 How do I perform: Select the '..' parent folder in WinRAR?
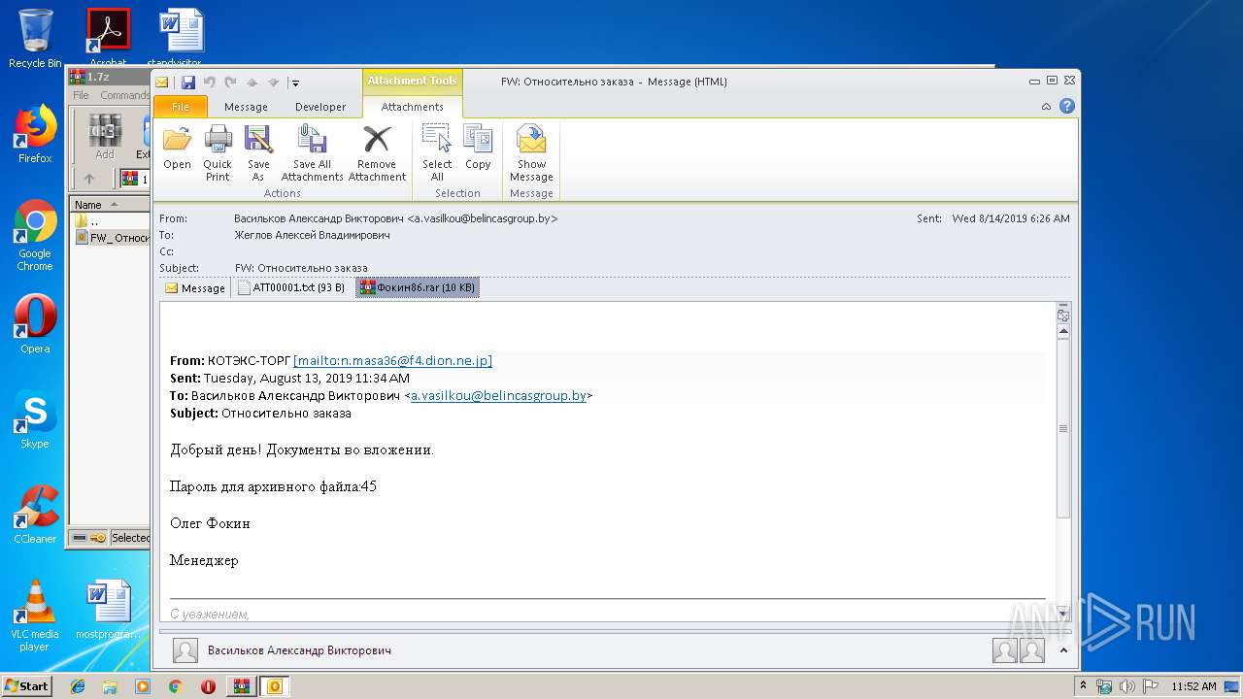point(93,221)
